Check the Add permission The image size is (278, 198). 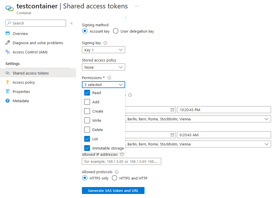(x=87, y=102)
